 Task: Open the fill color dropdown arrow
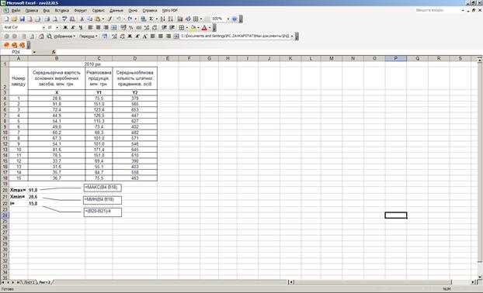[198, 28]
